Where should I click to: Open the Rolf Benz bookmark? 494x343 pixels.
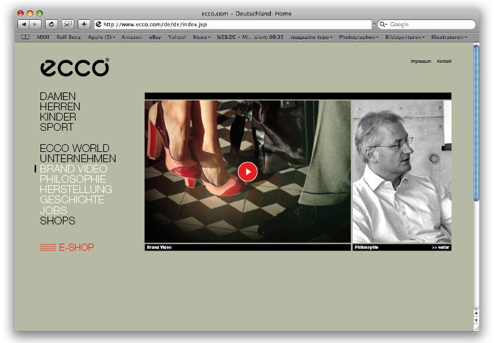pyautogui.click(x=69, y=37)
